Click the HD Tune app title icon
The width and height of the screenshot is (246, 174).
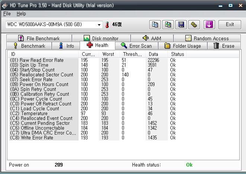pos(5,6)
